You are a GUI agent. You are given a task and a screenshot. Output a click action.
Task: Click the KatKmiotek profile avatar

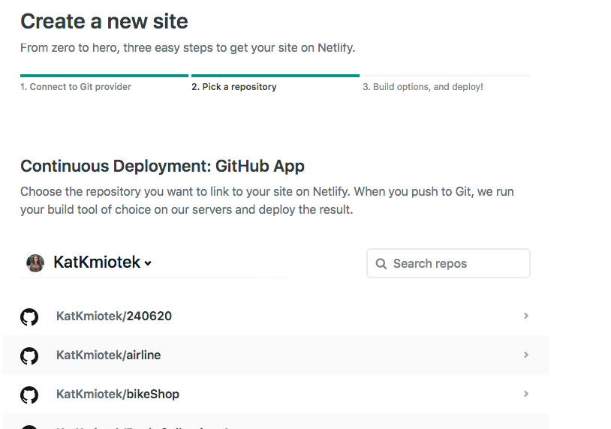pos(35,262)
